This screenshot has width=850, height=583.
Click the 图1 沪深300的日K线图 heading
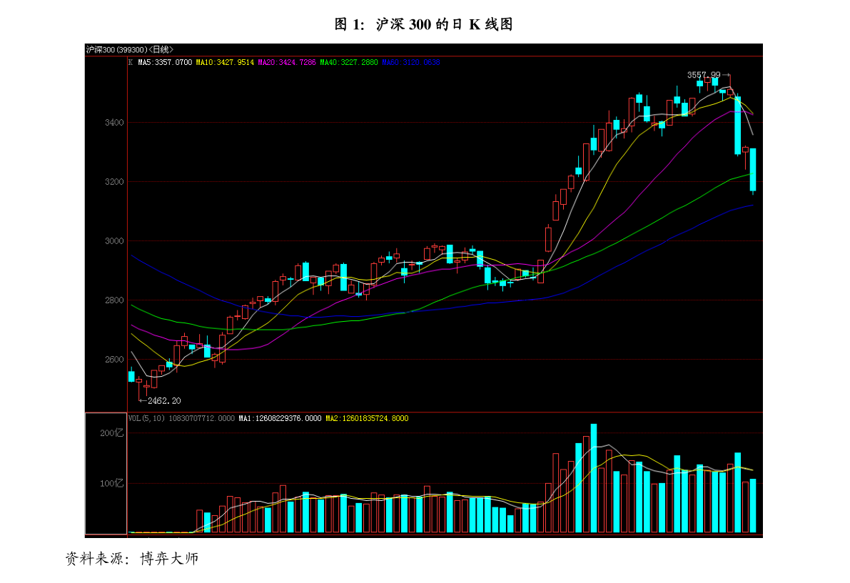[x=423, y=24]
